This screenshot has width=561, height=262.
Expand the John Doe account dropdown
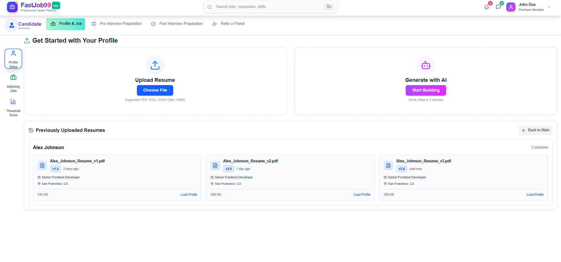coord(549,7)
